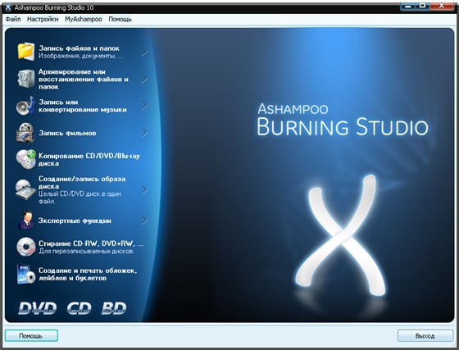The width and height of the screenshot is (459, 350).
Task: Click the disc copy icon with green plus
Action: 25,159
